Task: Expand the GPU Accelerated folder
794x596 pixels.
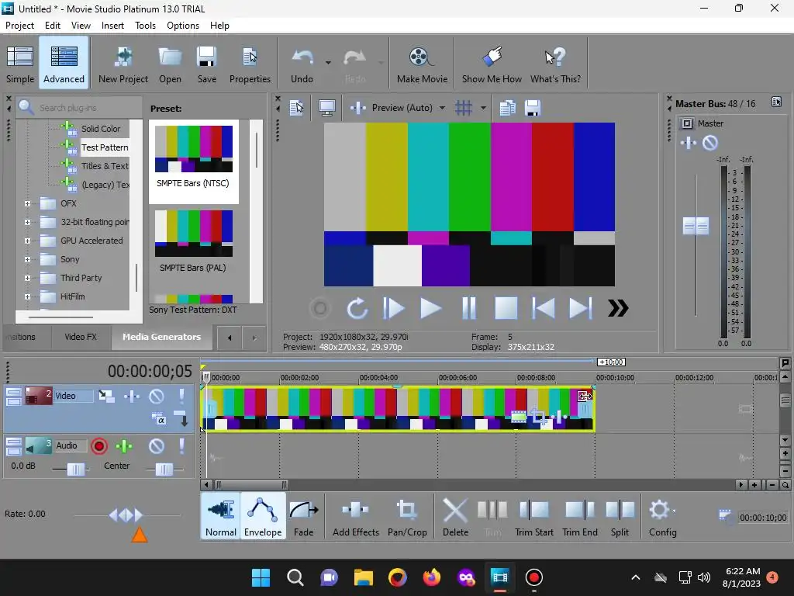Action: 27,241
